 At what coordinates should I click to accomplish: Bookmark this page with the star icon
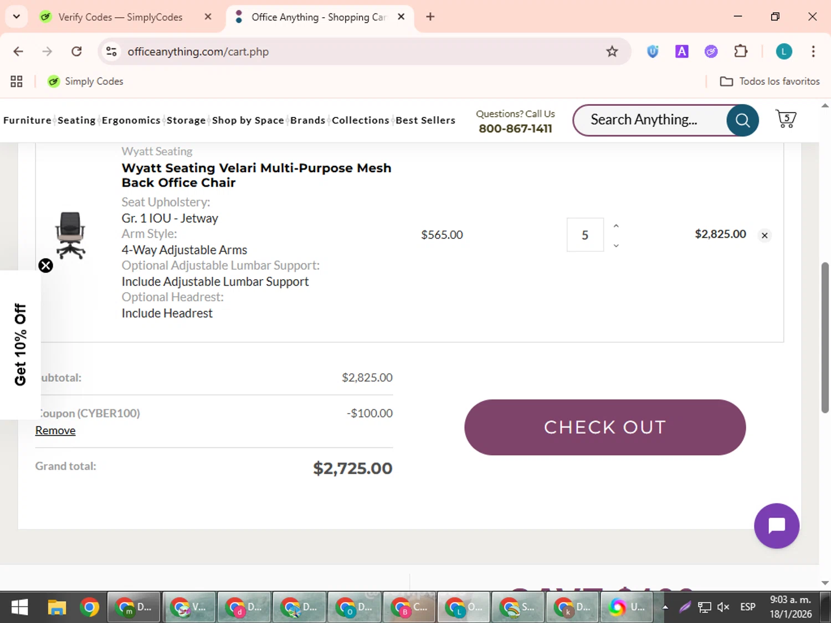(612, 52)
